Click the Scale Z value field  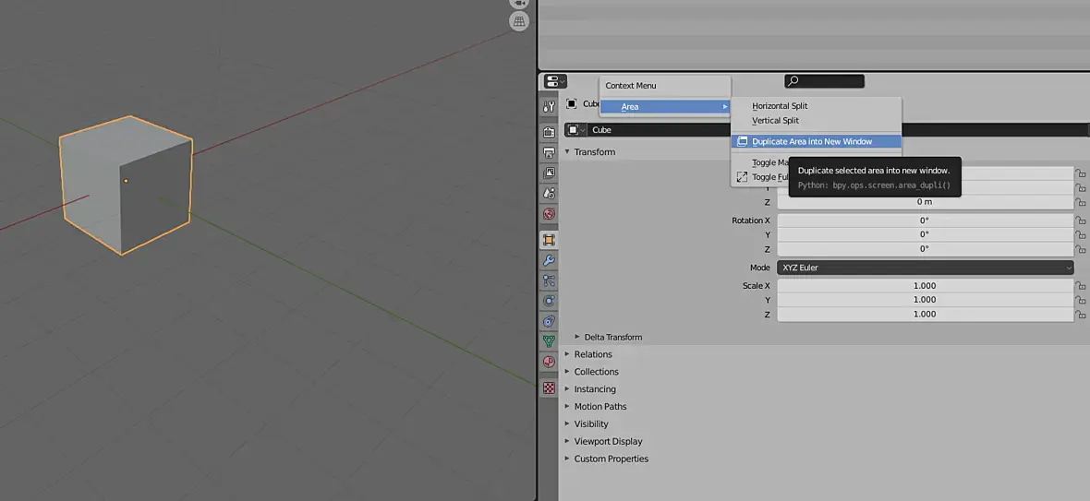(926, 315)
